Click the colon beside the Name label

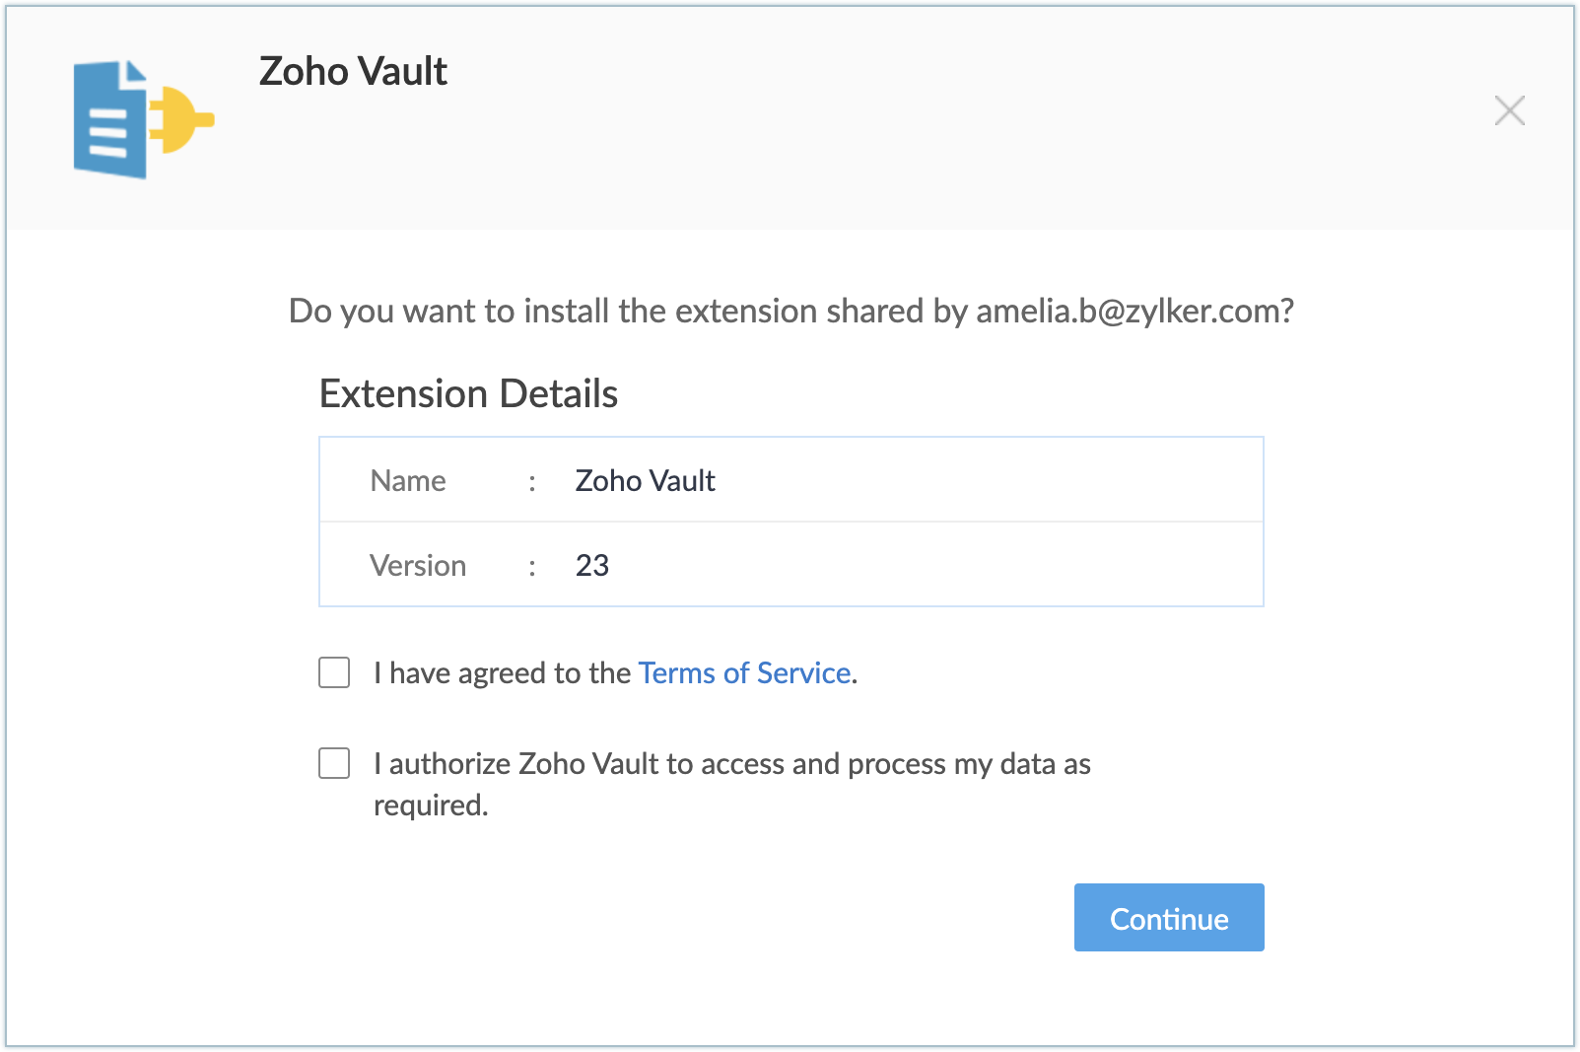click(x=532, y=481)
